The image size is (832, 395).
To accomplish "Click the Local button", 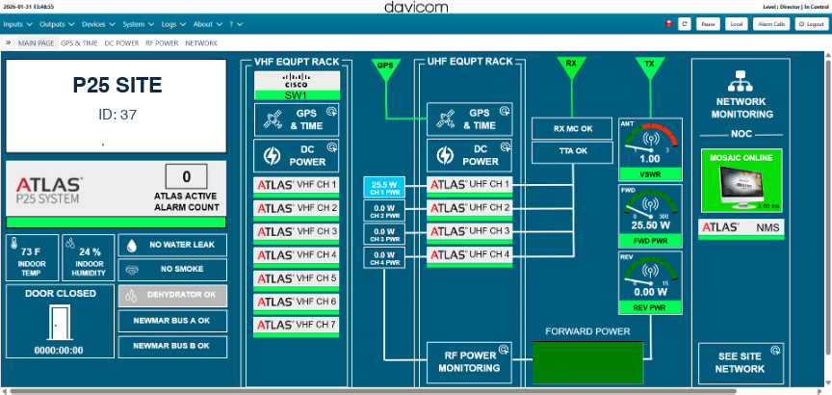I will click(737, 24).
